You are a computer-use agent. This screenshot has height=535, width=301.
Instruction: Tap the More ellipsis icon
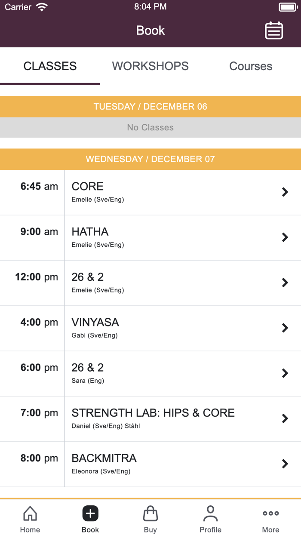click(270, 513)
